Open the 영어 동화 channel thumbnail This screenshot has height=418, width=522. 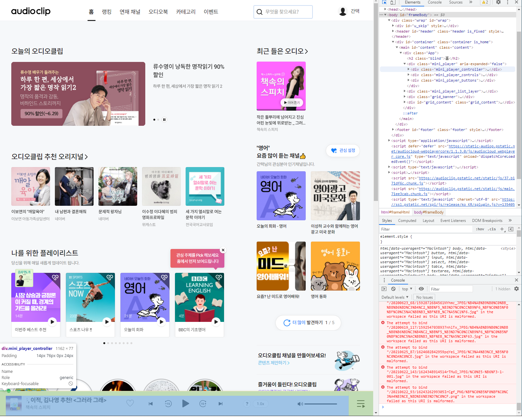[335, 266]
